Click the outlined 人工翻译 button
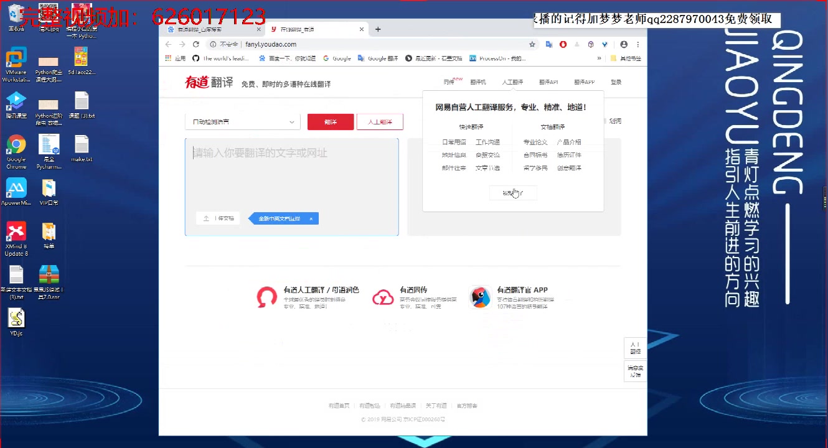Screen dimensions: 828x448 pos(380,122)
